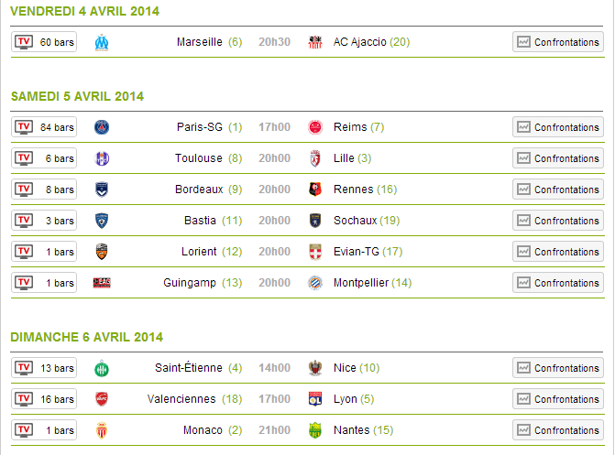Image resolution: width=615 pixels, height=455 pixels.
Task: Click the Monaco club crest
Action: click(102, 430)
